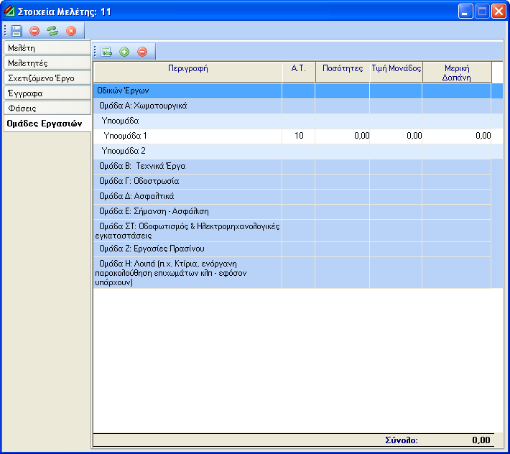Select the Ομάδα Ζ: Εργασίες Πρασίνου row
The image size is (510, 454).
pyautogui.click(x=298, y=249)
